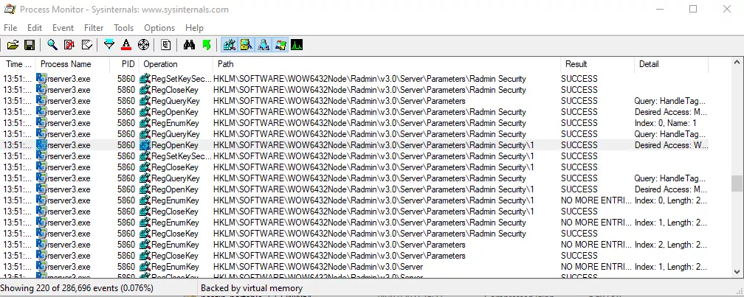This screenshot has height=297, width=744.
Task: Toggle the Autoscroll toolbar icon
Action: pyautogui.click(x=69, y=45)
